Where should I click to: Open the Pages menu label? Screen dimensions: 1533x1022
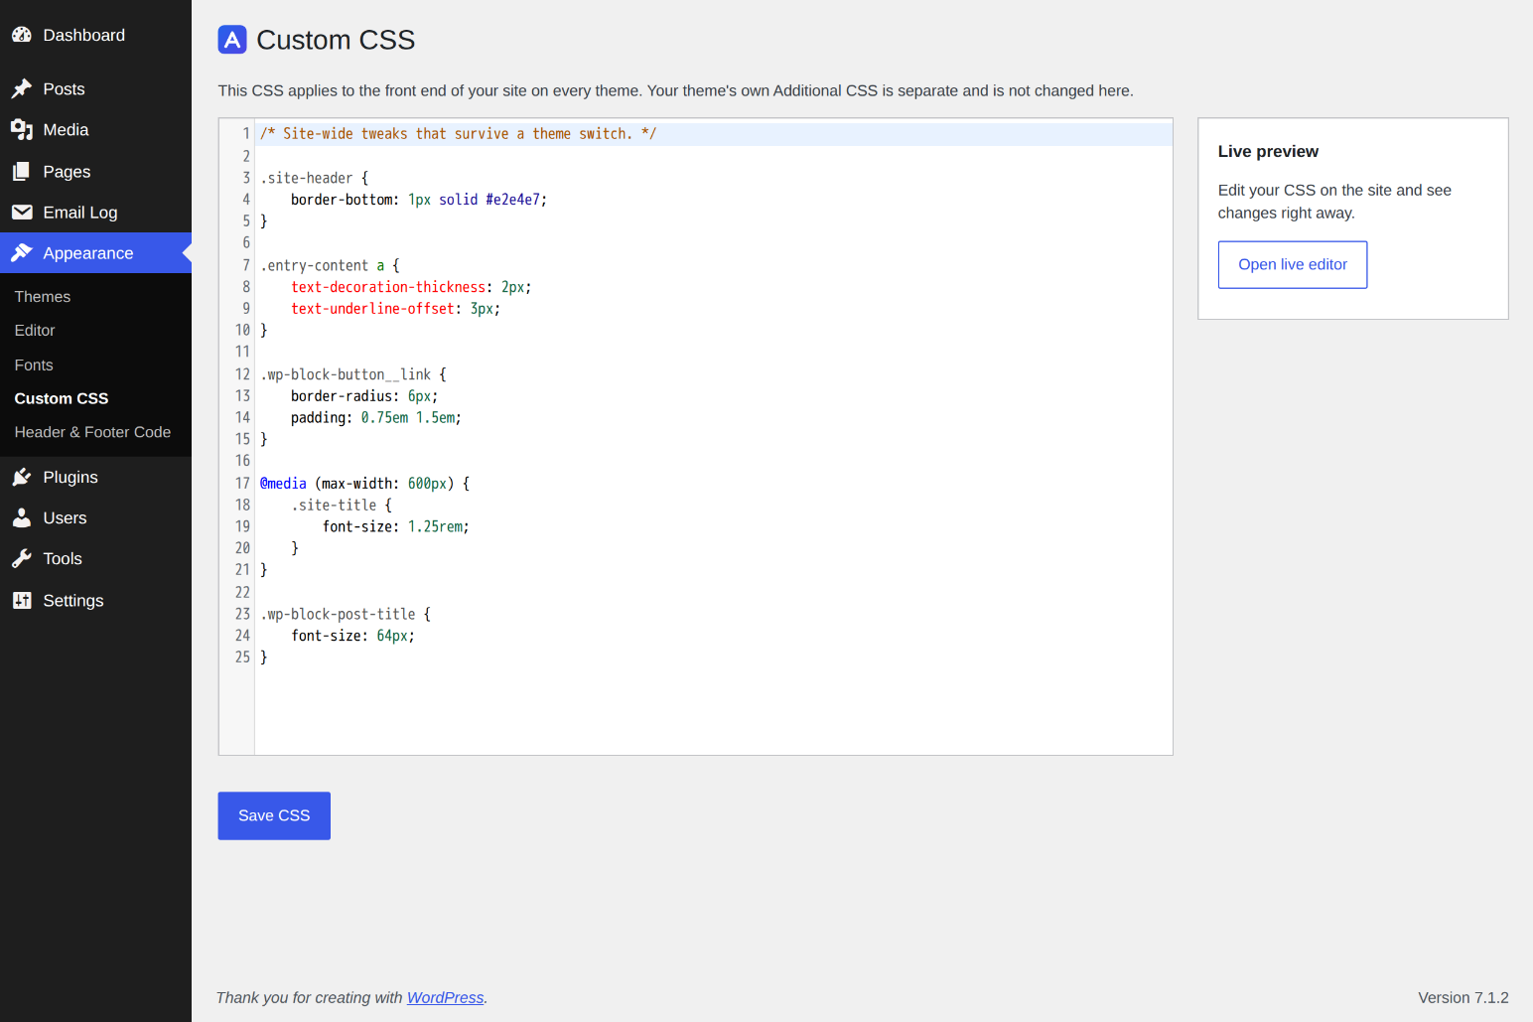click(68, 172)
